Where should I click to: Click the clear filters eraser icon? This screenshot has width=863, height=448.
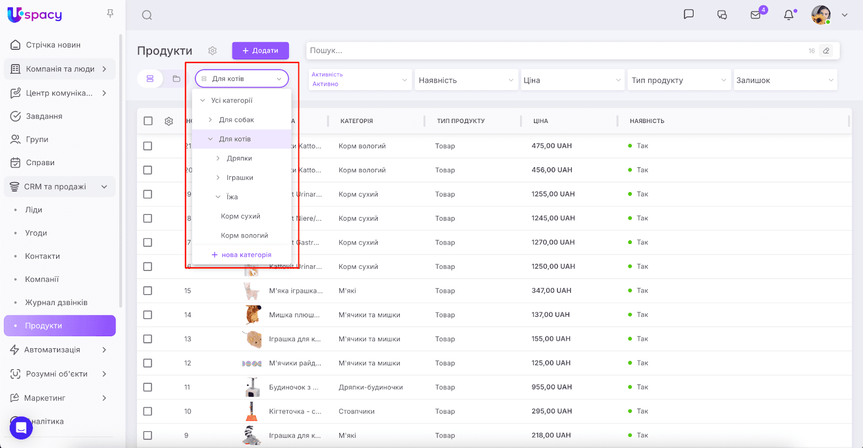click(x=826, y=51)
